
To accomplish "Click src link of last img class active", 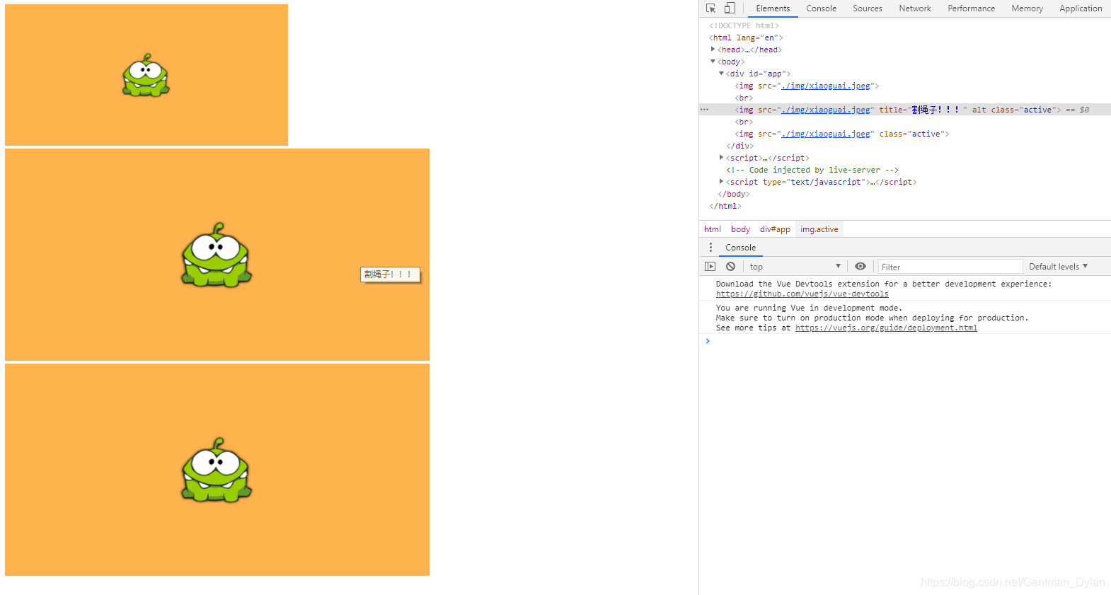I will 826,134.
